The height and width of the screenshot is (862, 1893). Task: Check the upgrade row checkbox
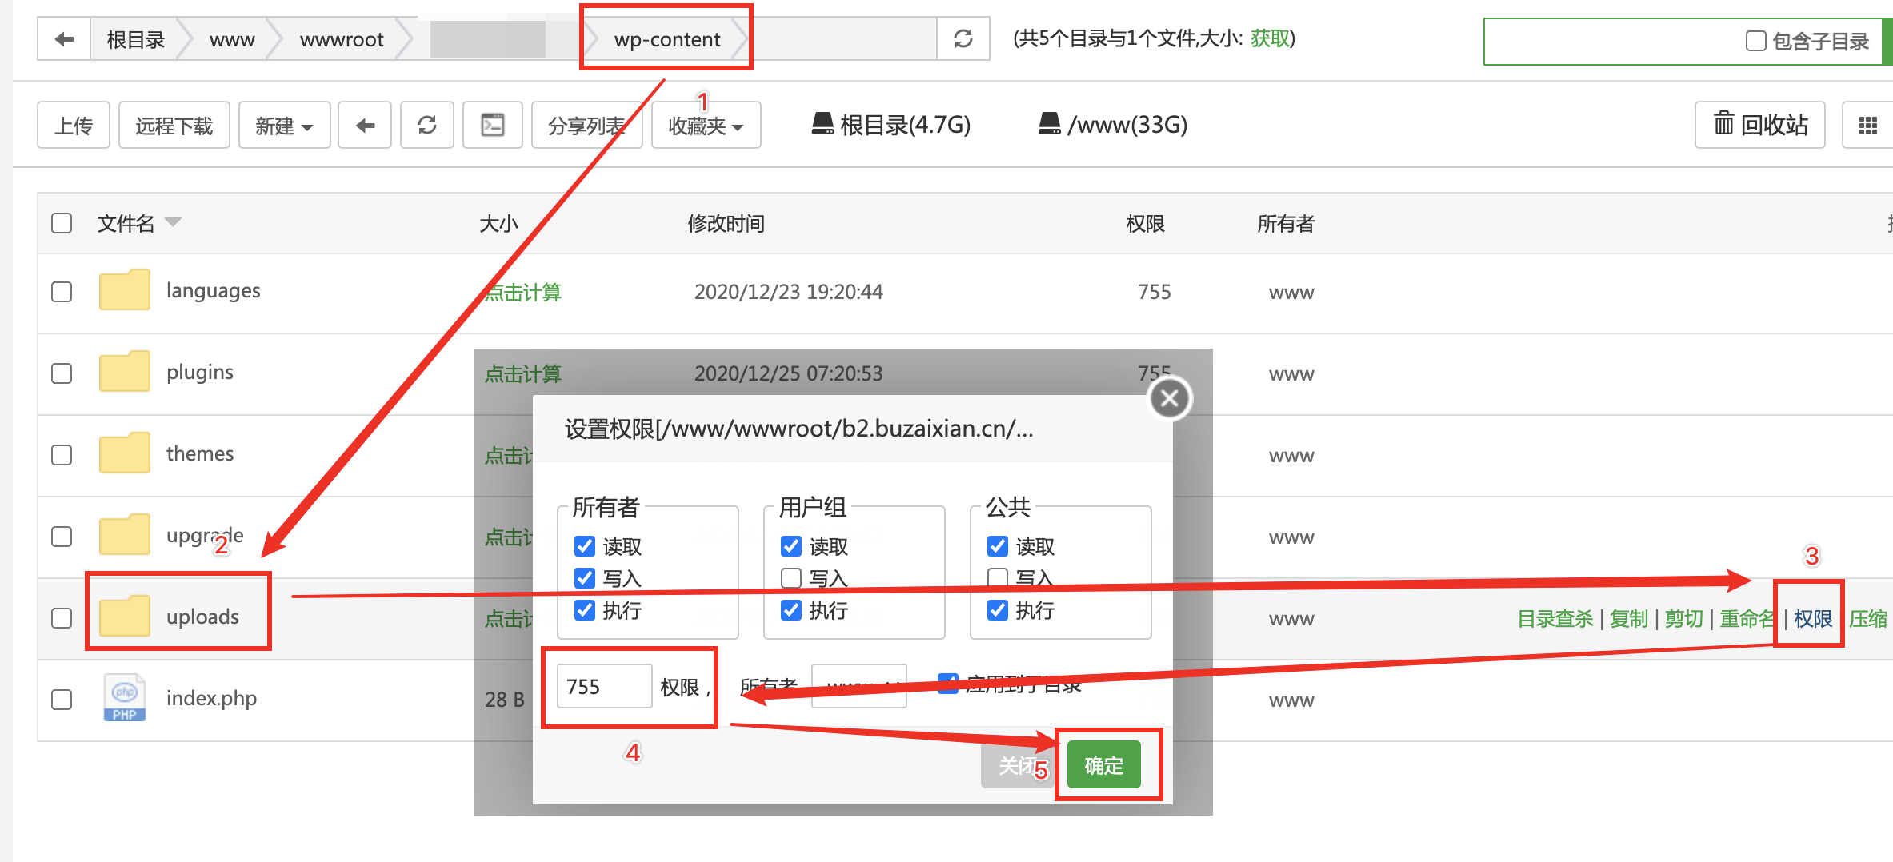pyautogui.click(x=62, y=537)
